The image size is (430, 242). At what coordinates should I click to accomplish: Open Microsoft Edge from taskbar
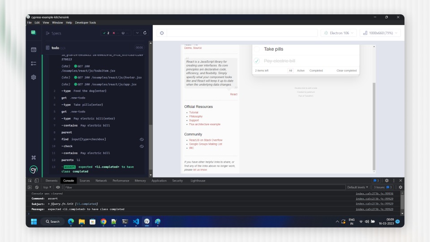[71, 221]
